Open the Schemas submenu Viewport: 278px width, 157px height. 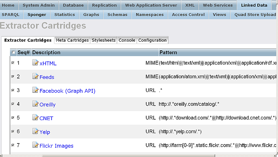click(x=118, y=15)
